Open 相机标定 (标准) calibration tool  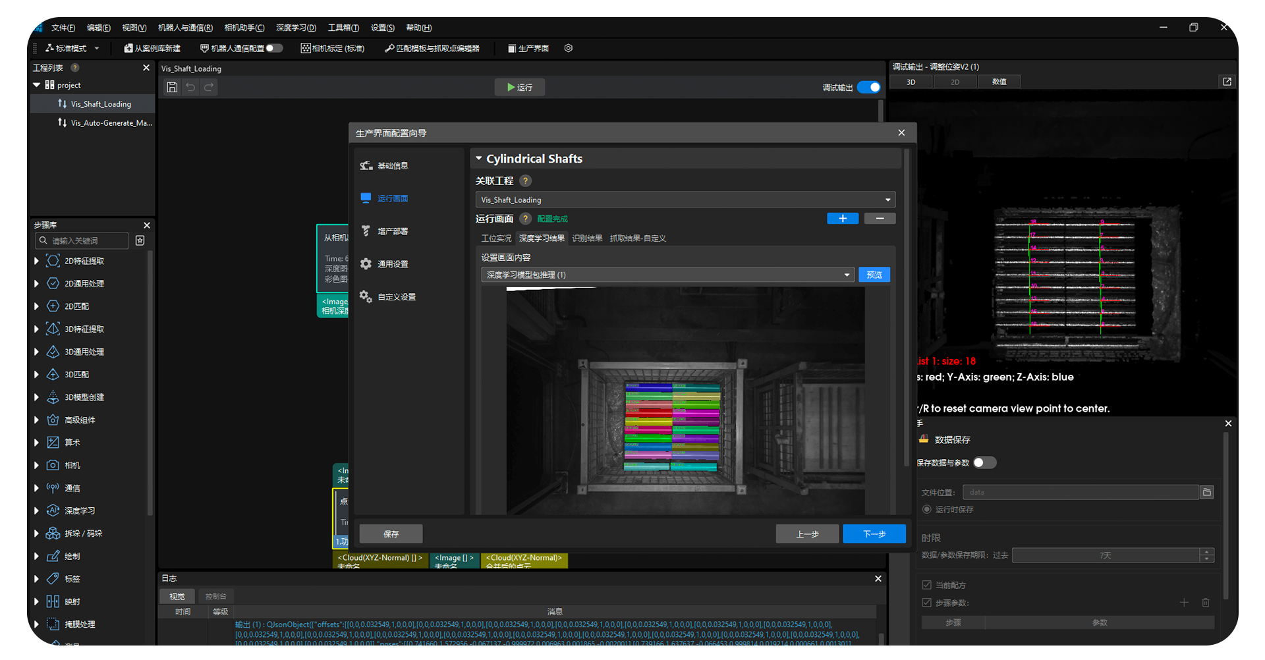pos(333,48)
